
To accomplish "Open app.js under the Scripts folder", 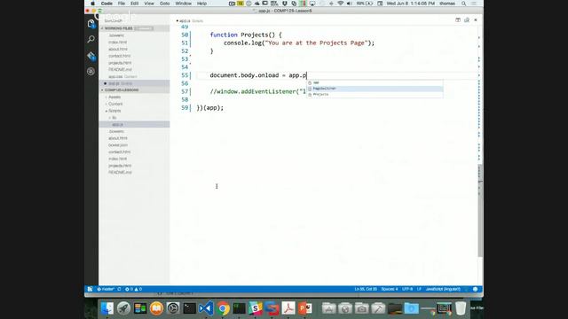I will tap(117, 124).
